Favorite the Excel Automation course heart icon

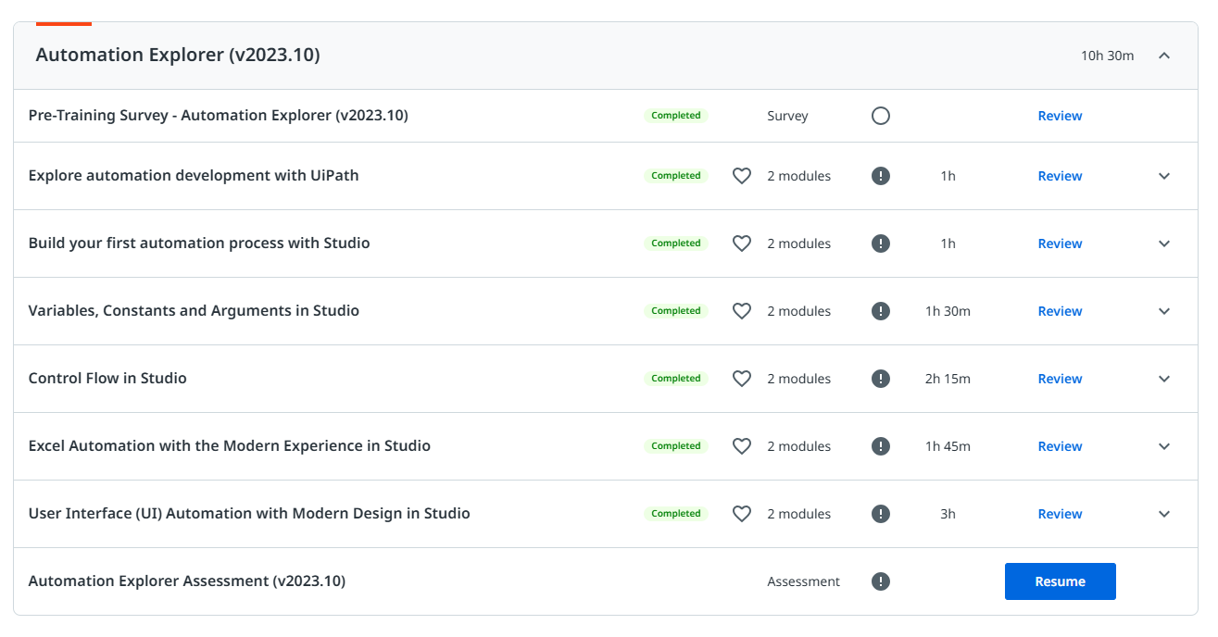coord(742,446)
